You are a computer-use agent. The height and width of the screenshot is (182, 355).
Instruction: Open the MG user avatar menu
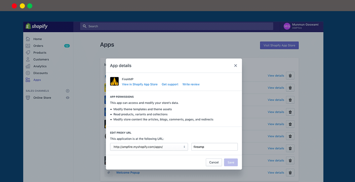pos(287,26)
